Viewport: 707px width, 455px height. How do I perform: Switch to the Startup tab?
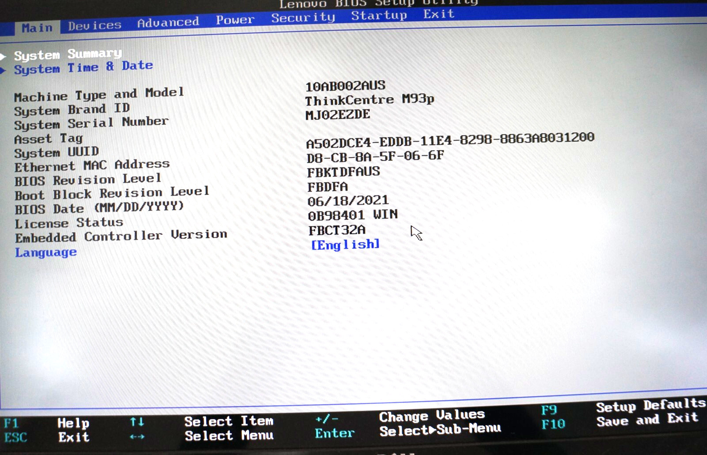[379, 15]
